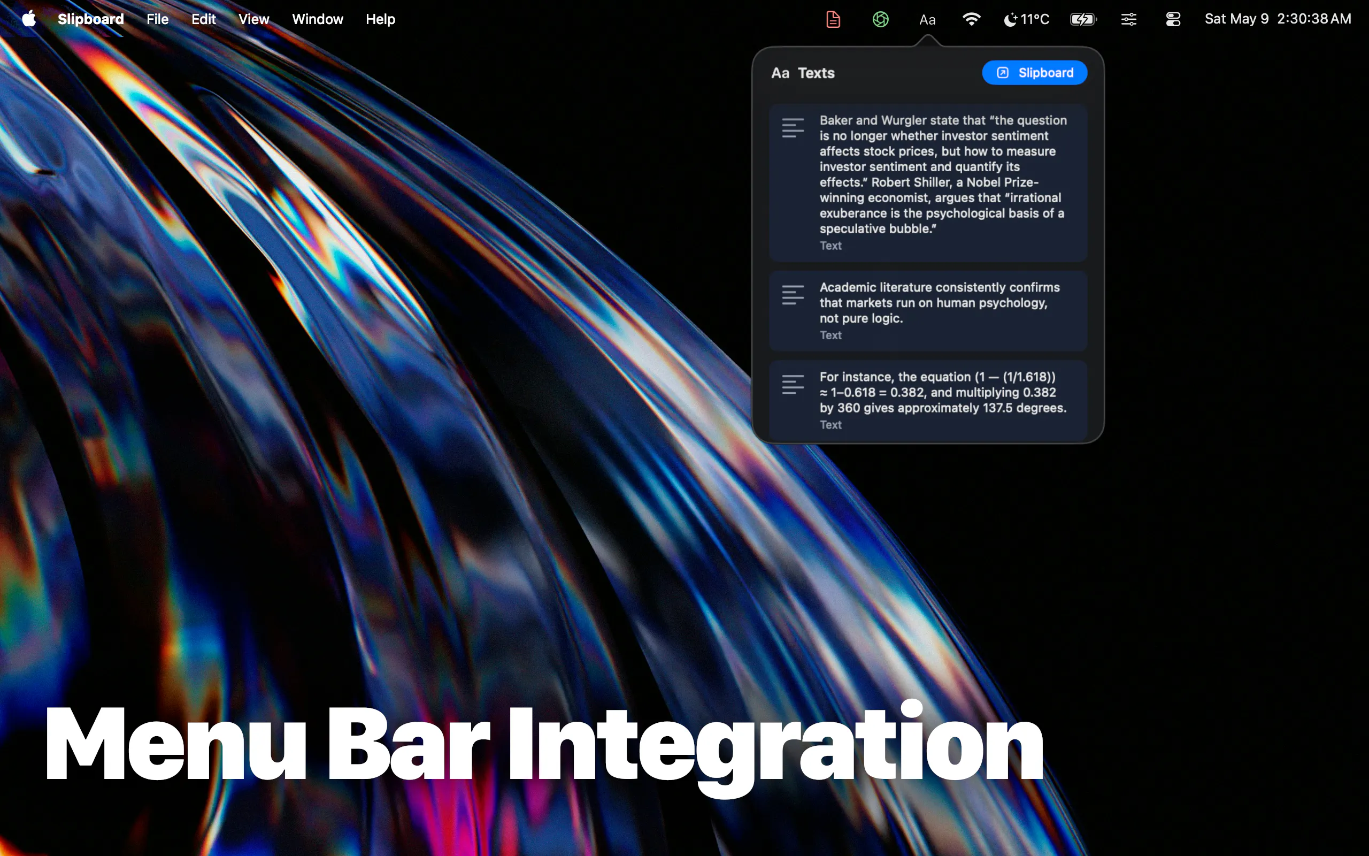Click text icon beside Baker and Wurgler clip

click(793, 128)
